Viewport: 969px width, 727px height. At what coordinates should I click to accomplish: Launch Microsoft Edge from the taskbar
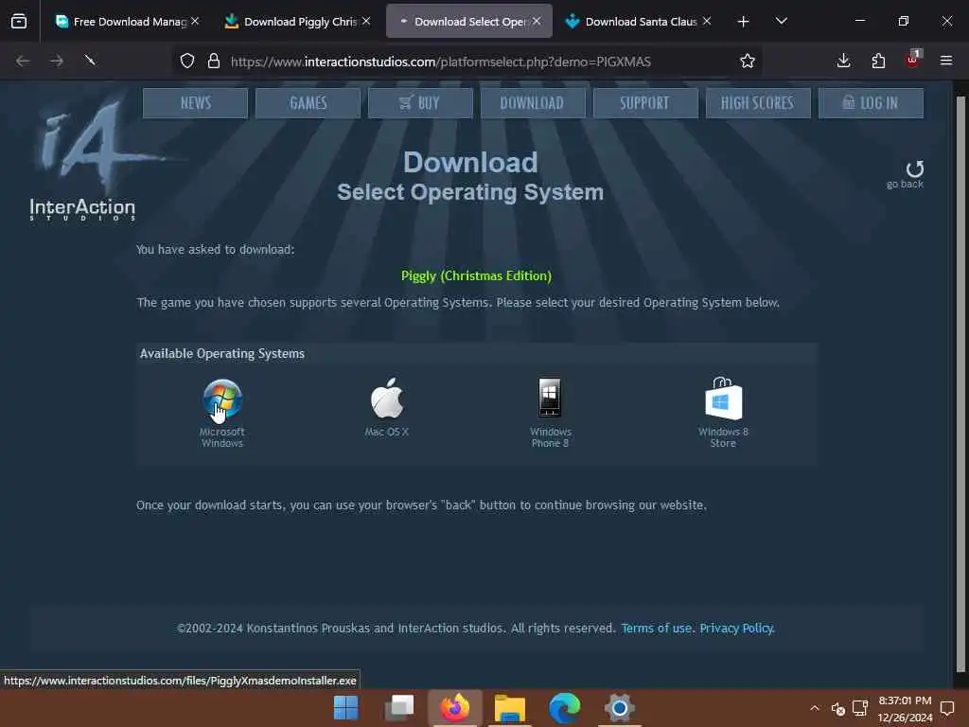click(565, 708)
